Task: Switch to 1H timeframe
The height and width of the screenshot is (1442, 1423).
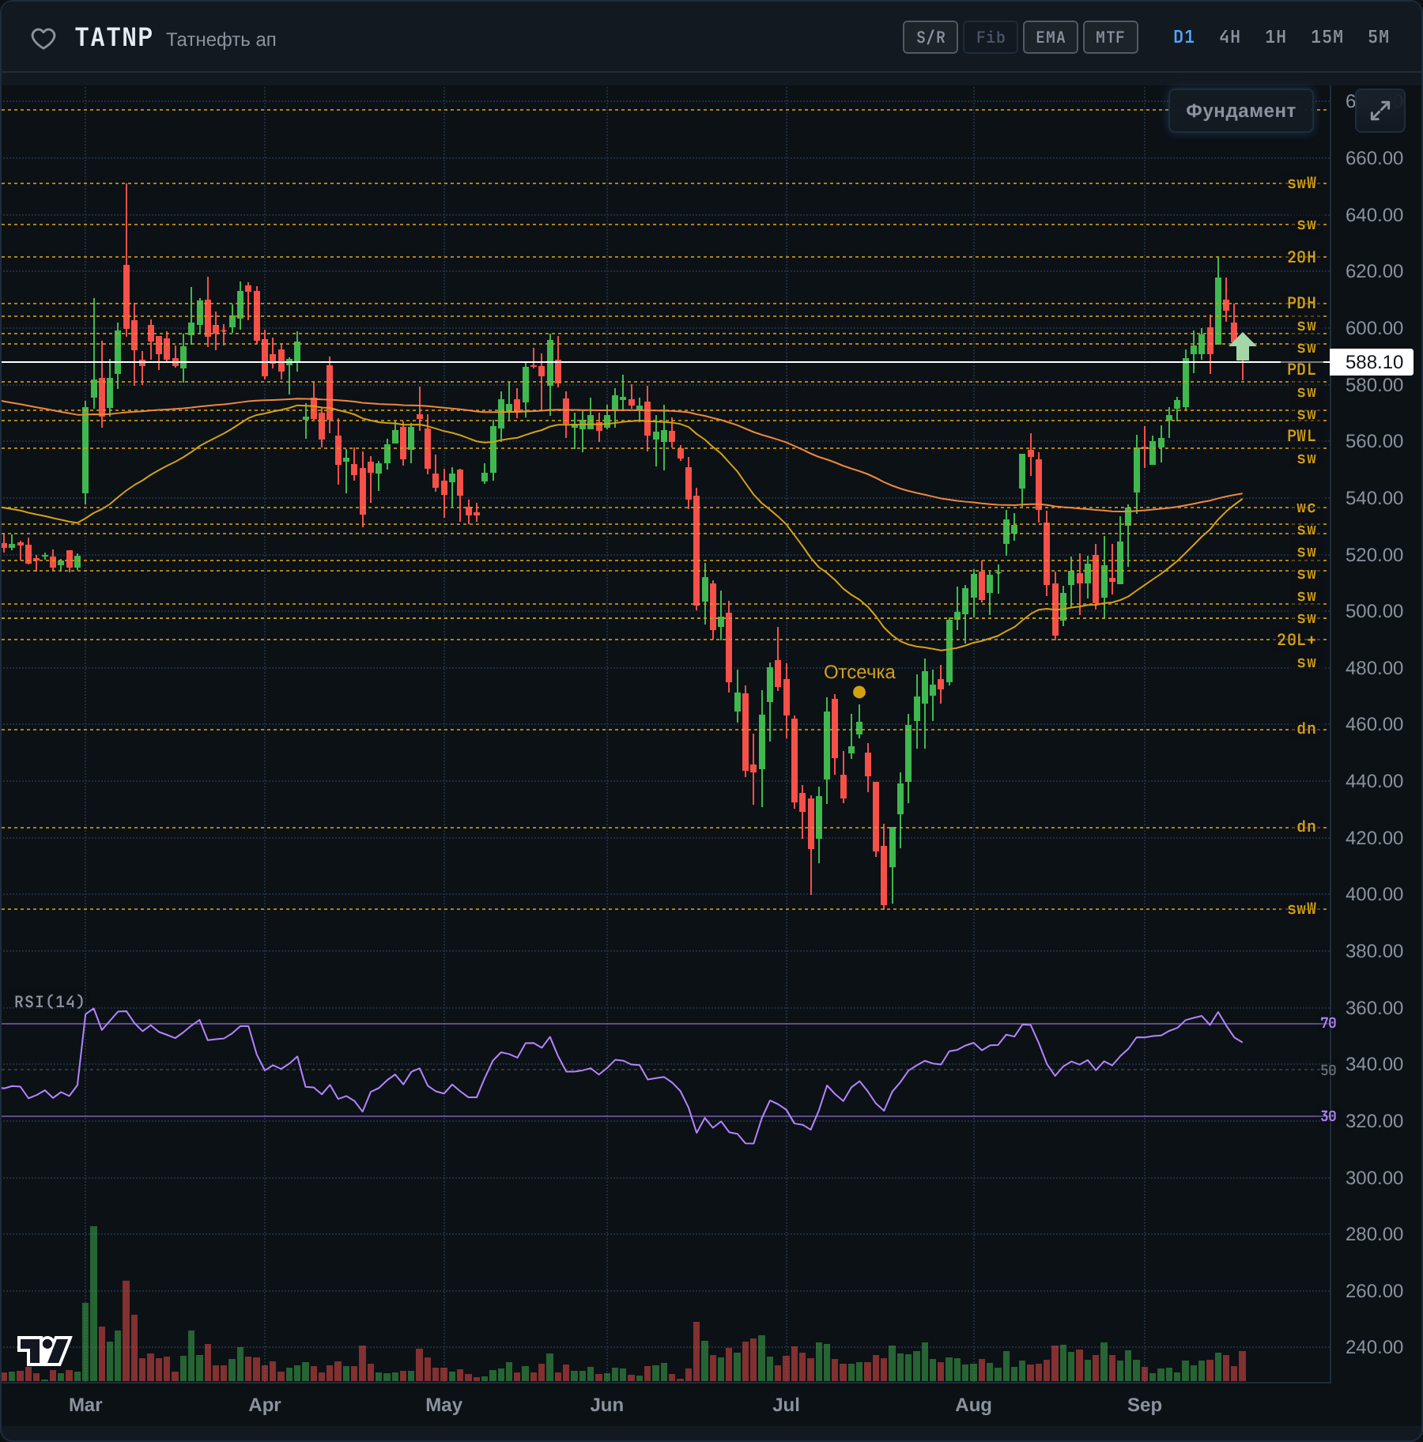Action: 1275,37
